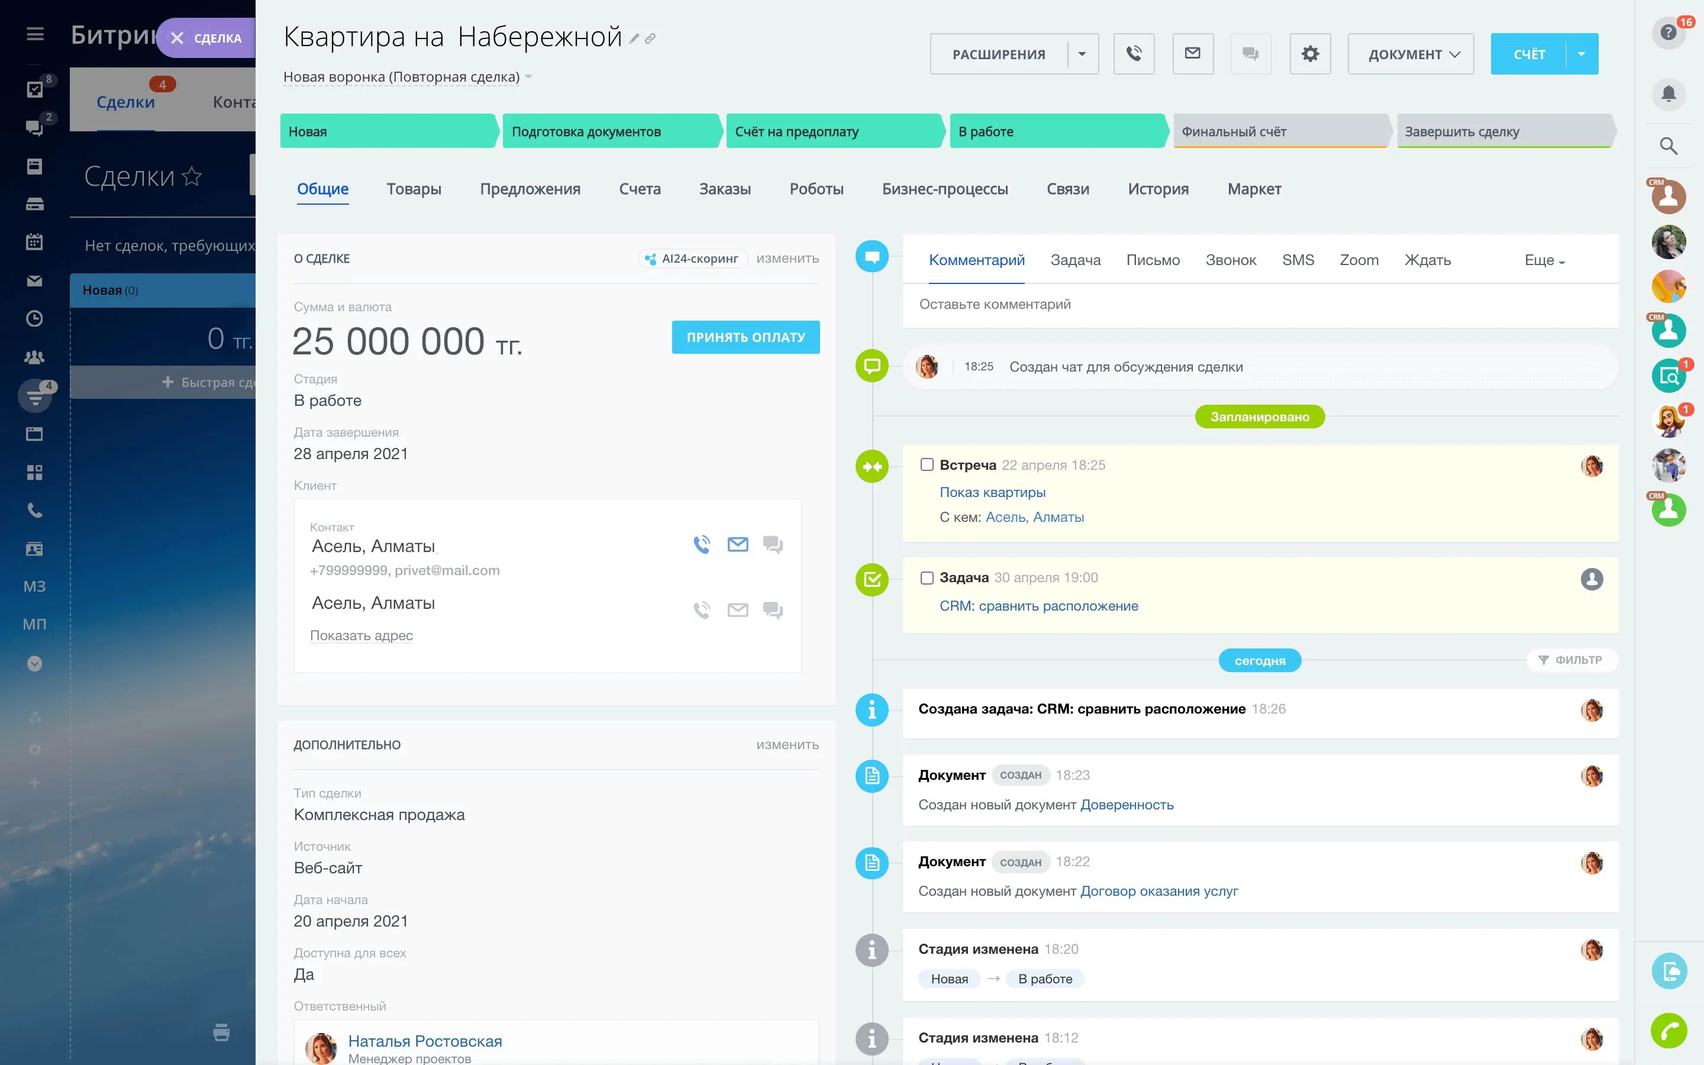Open the СЧЁТ dropdown arrow

[x=1581, y=53]
